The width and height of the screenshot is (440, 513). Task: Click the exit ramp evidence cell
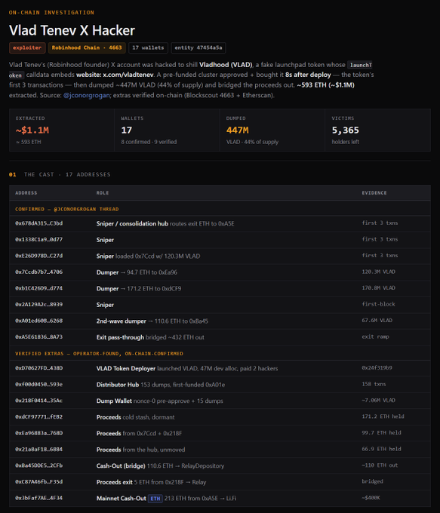pyautogui.click(x=376, y=336)
